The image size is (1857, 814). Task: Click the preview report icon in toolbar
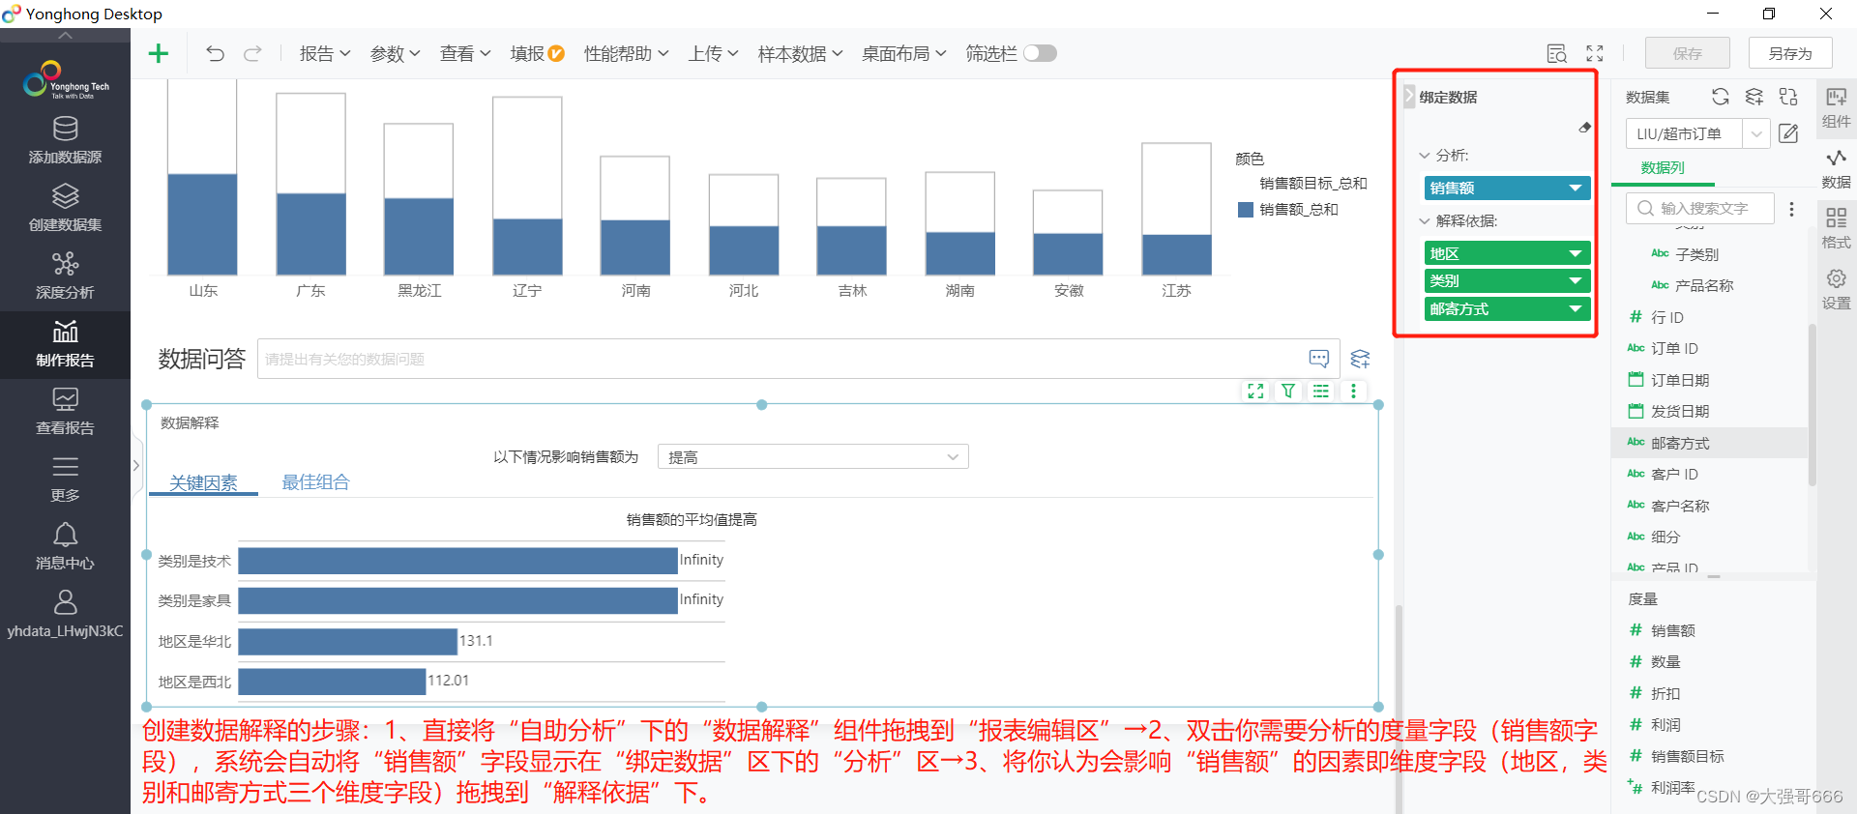[1556, 53]
